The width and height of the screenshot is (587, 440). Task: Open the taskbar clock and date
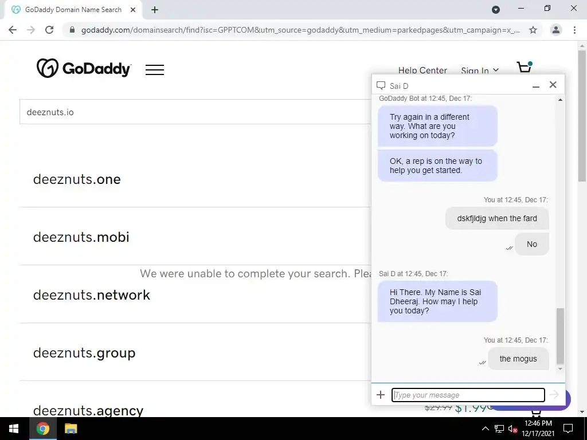[x=538, y=429]
